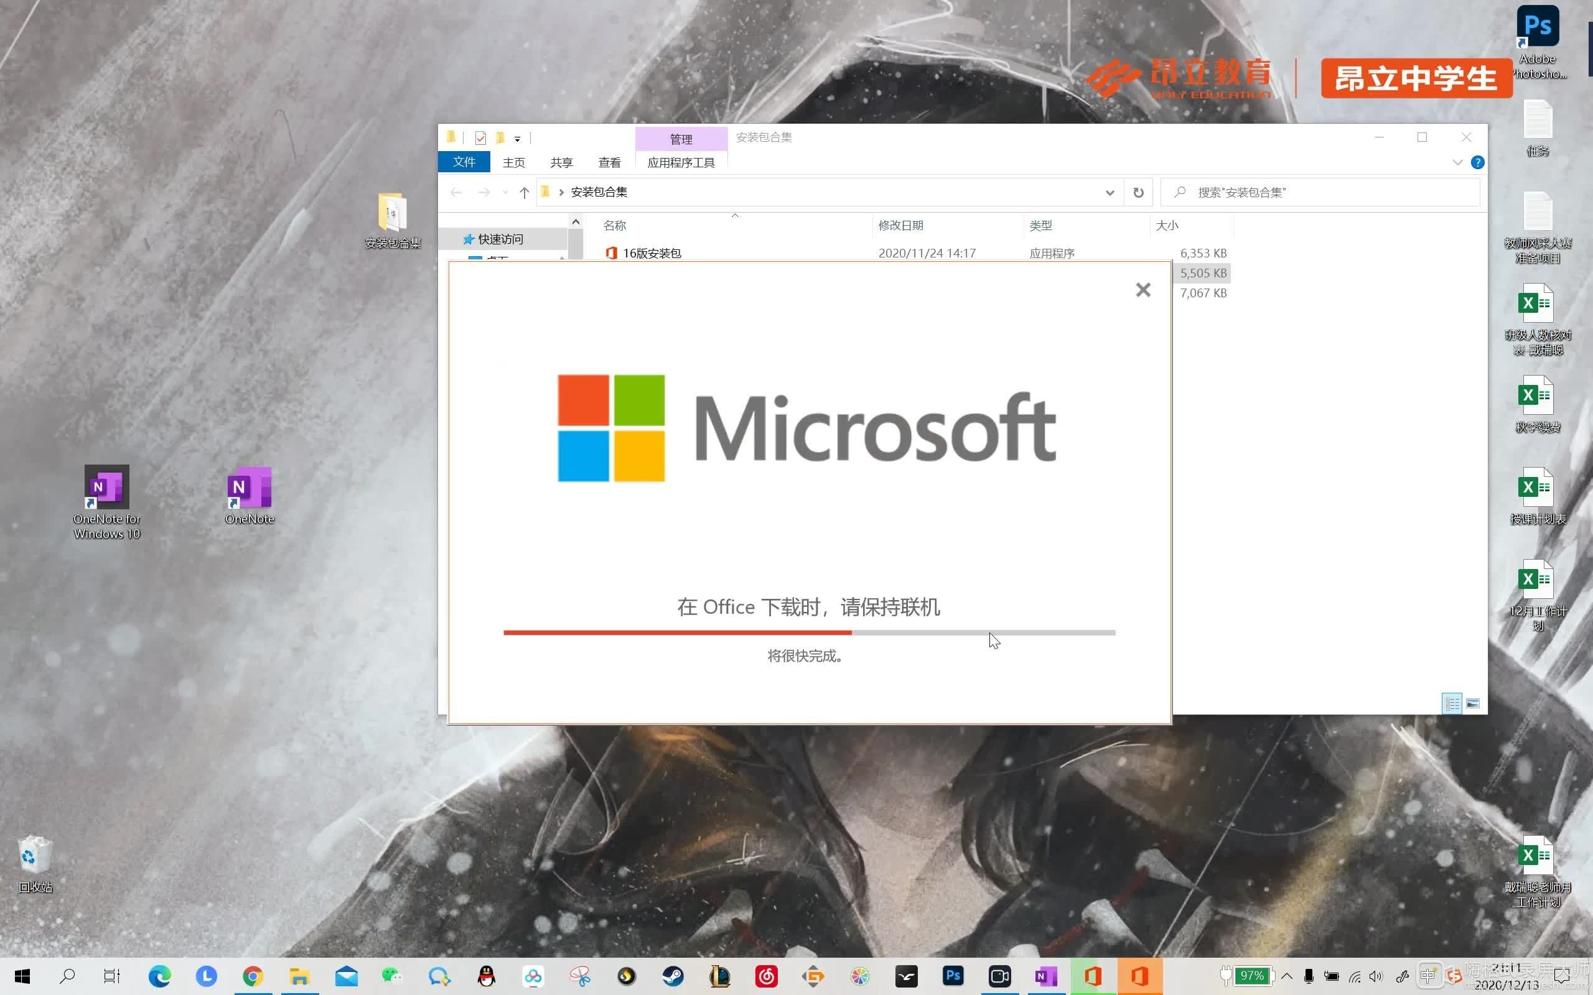
Task: Open the Windows Start menu
Action: pos(22,976)
